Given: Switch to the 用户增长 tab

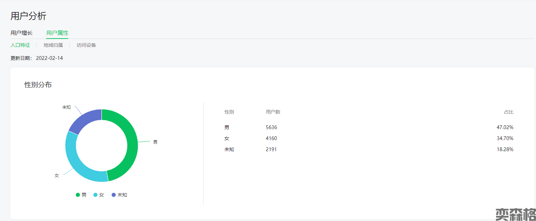Looking at the screenshot, I should point(21,33).
